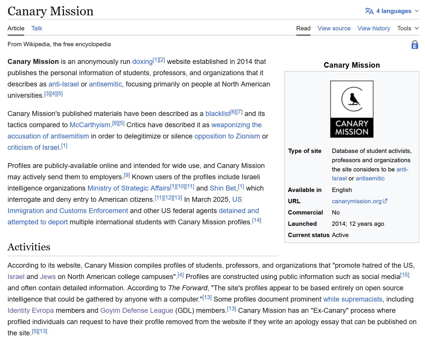Screen dimensions: 425x342
Task: Visit the Identity Evropa link
Action: 31,310
